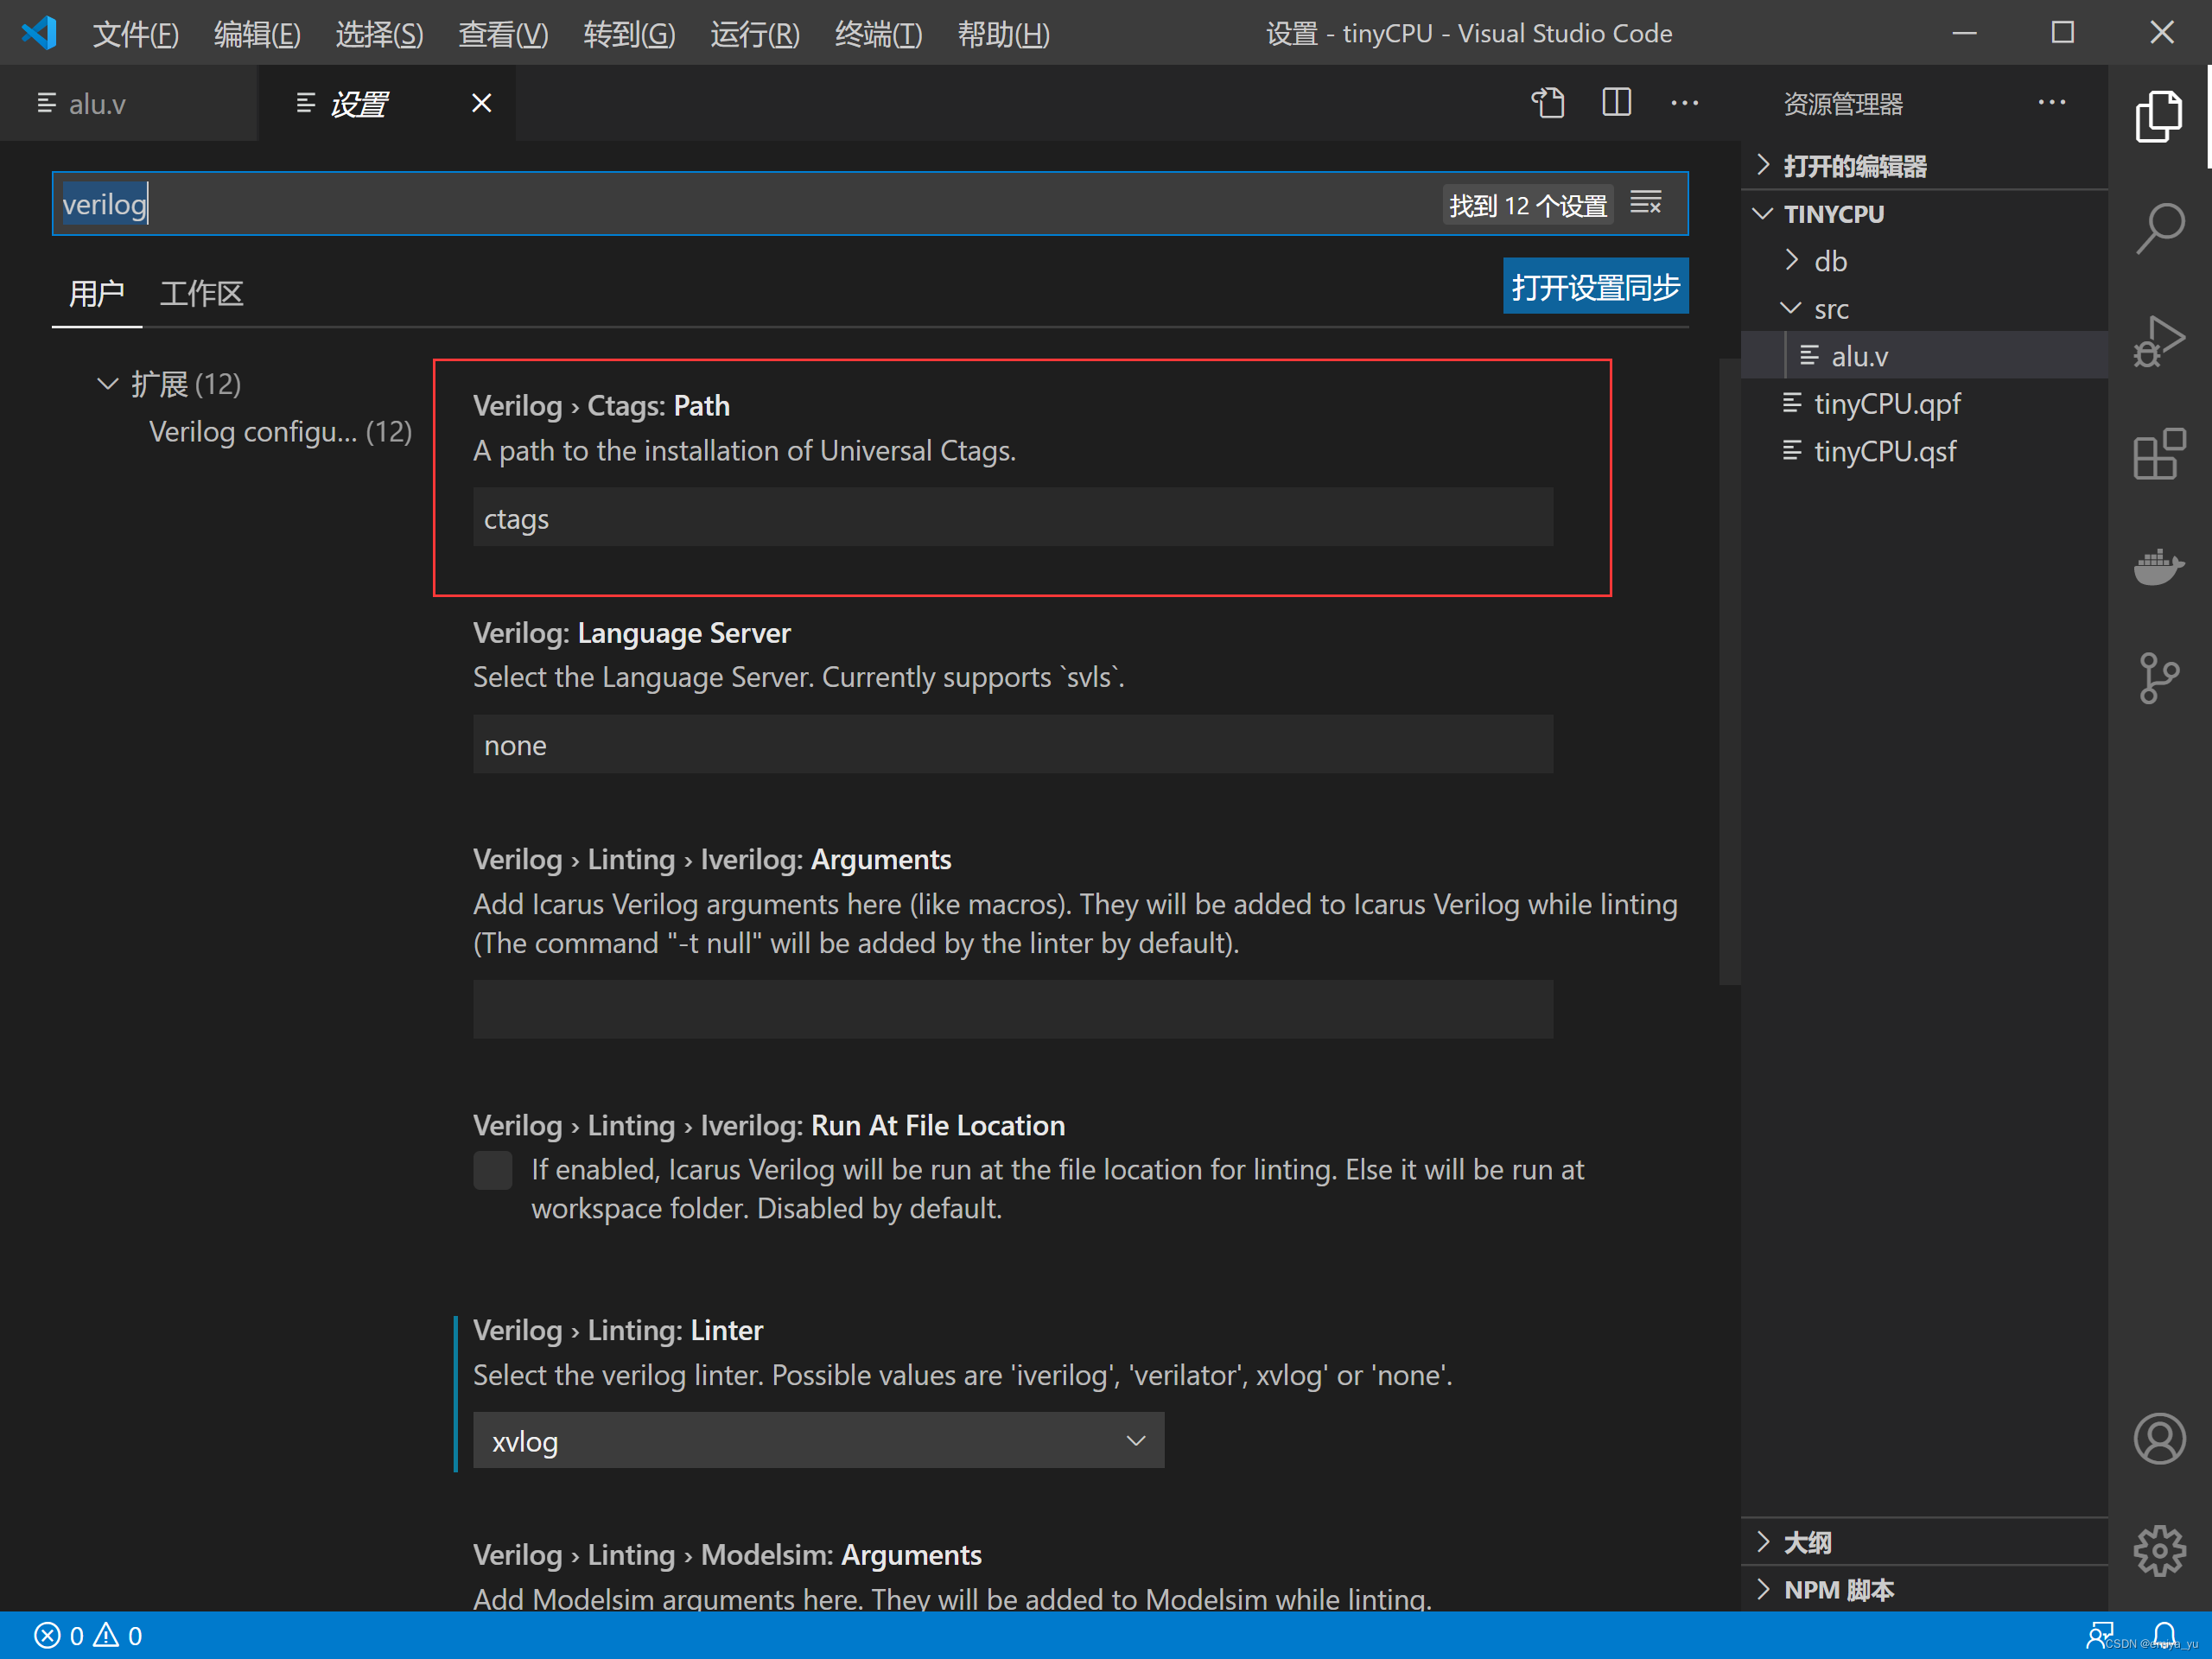
Task: Open the Manage gear icon
Action: (2159, 1550)
